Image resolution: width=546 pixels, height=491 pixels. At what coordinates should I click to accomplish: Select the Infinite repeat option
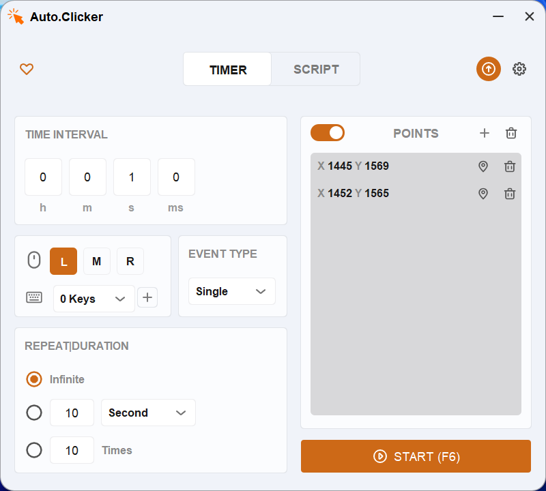tap(34, 379)
